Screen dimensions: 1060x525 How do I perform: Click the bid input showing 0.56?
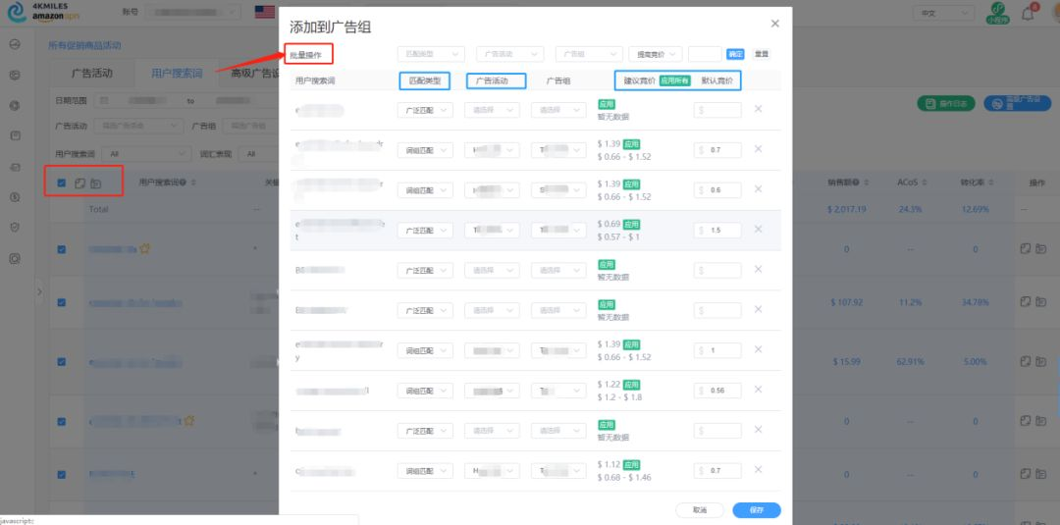(x=717, y=391)
